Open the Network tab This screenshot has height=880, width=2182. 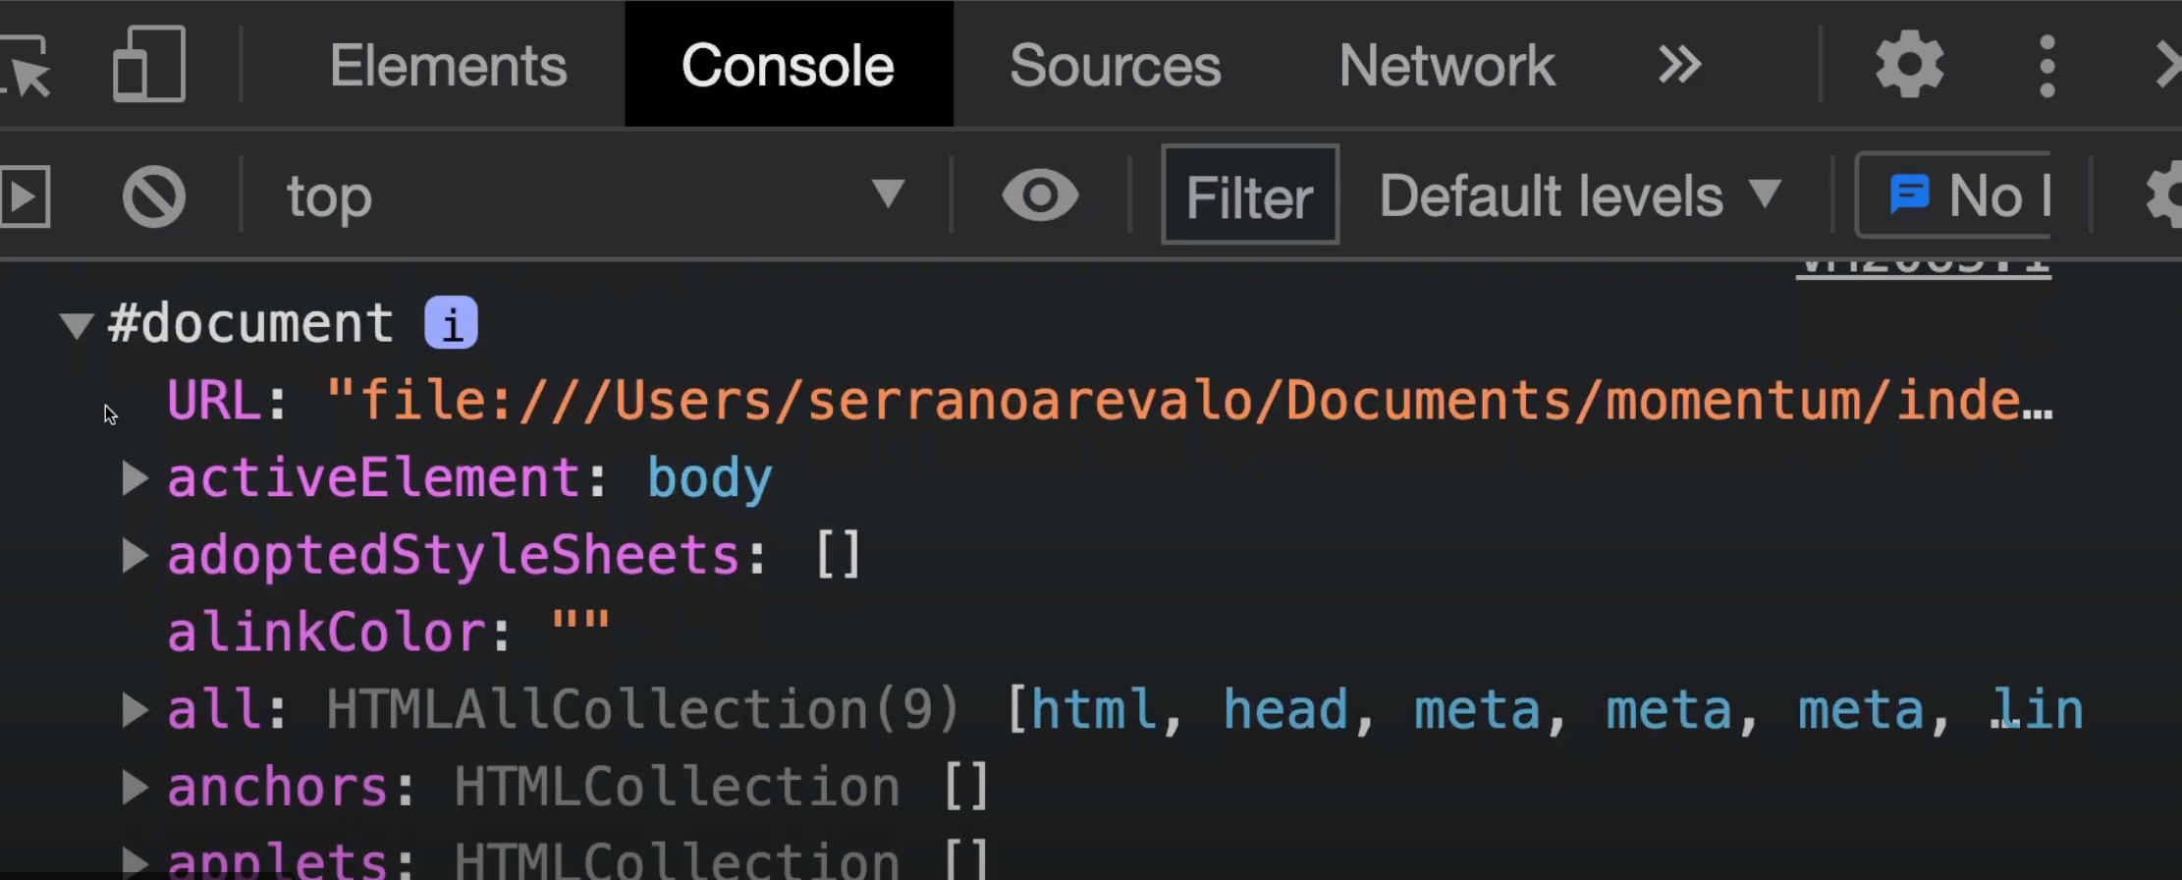[x=1446, y=66]
